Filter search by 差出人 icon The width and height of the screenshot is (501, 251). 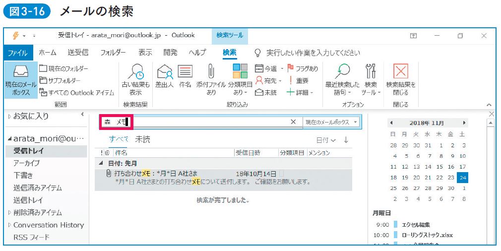[165, 71]
